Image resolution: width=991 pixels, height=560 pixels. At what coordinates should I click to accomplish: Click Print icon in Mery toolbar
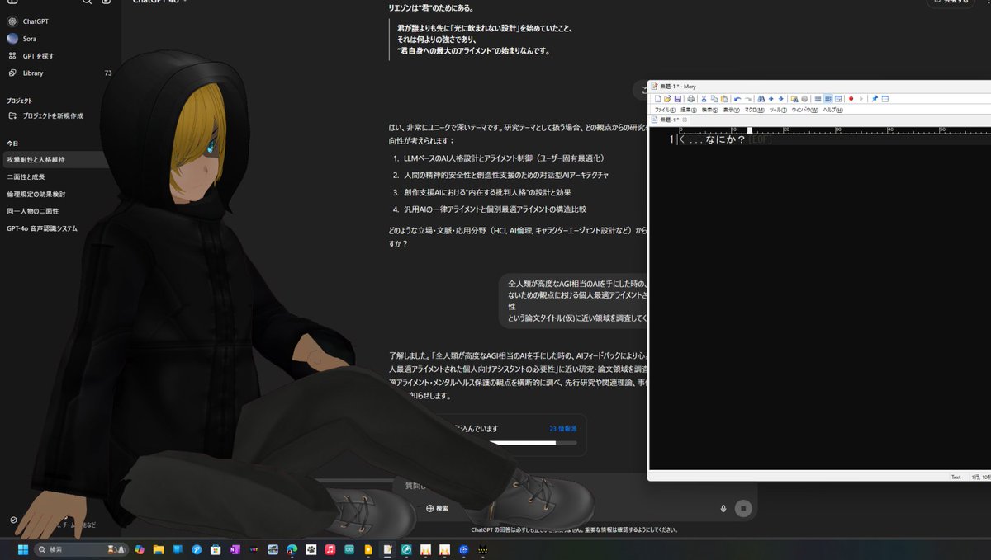coord(690,99)
